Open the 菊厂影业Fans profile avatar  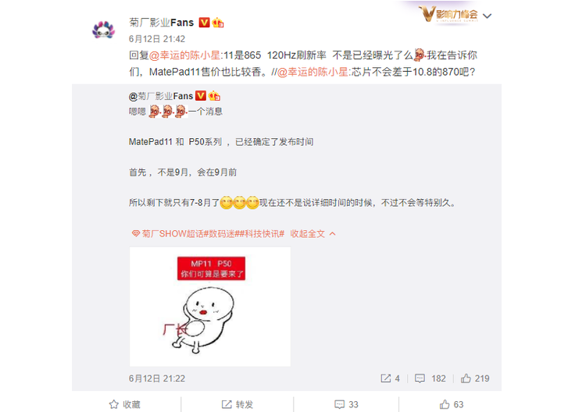(103, 30)
